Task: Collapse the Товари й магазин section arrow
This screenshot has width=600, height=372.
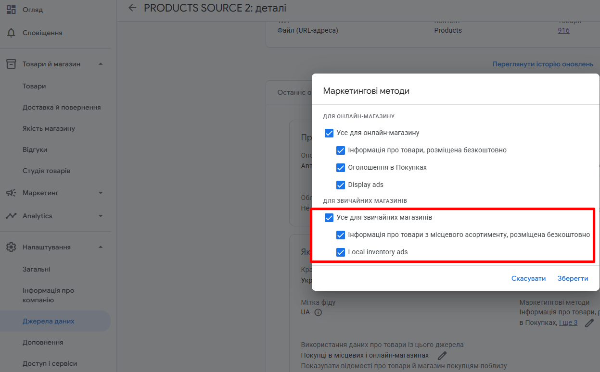Action: click(x=101, y=64)
